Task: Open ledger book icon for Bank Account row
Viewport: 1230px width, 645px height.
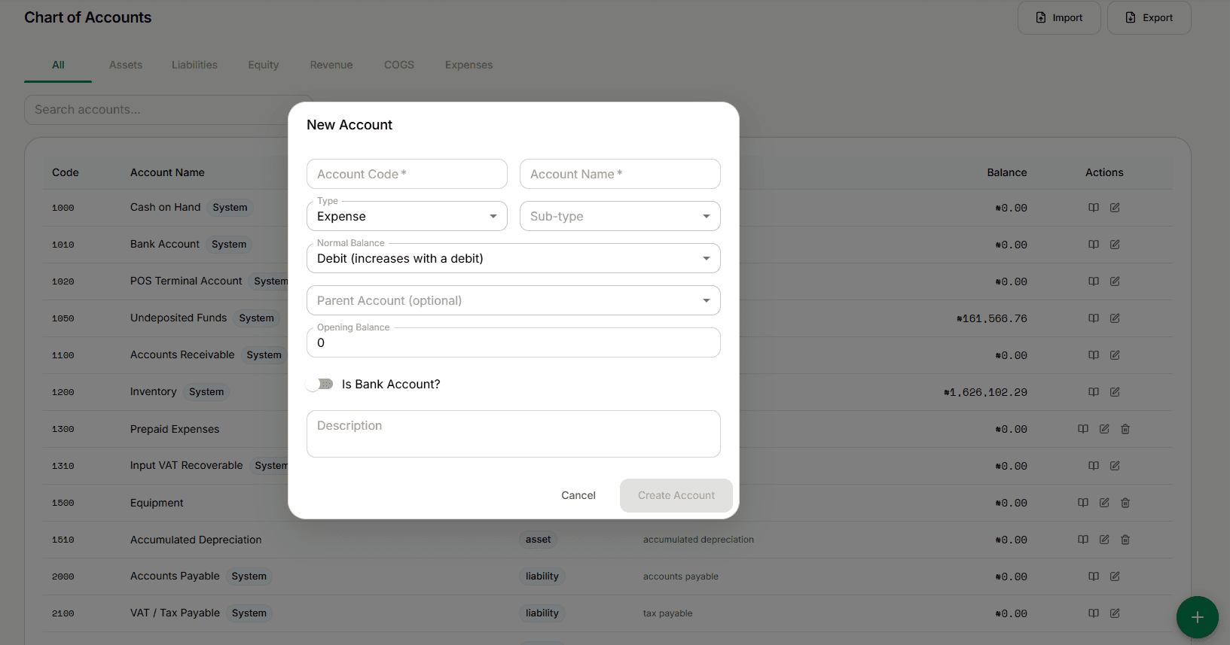Action: pyautogui.click(x=1094, y=245)
